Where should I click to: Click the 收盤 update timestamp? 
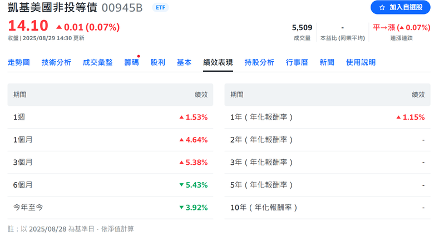[x=46, y=38]
